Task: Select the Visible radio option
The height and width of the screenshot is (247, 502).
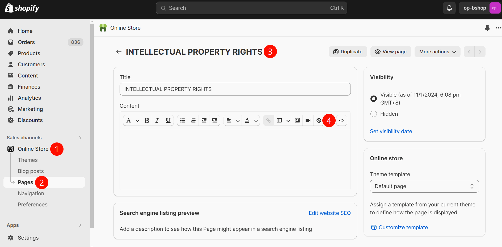Action: tap(374, 99)
